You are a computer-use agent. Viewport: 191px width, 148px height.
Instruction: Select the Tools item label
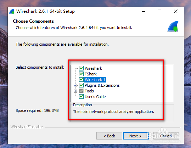click(89, 91)
